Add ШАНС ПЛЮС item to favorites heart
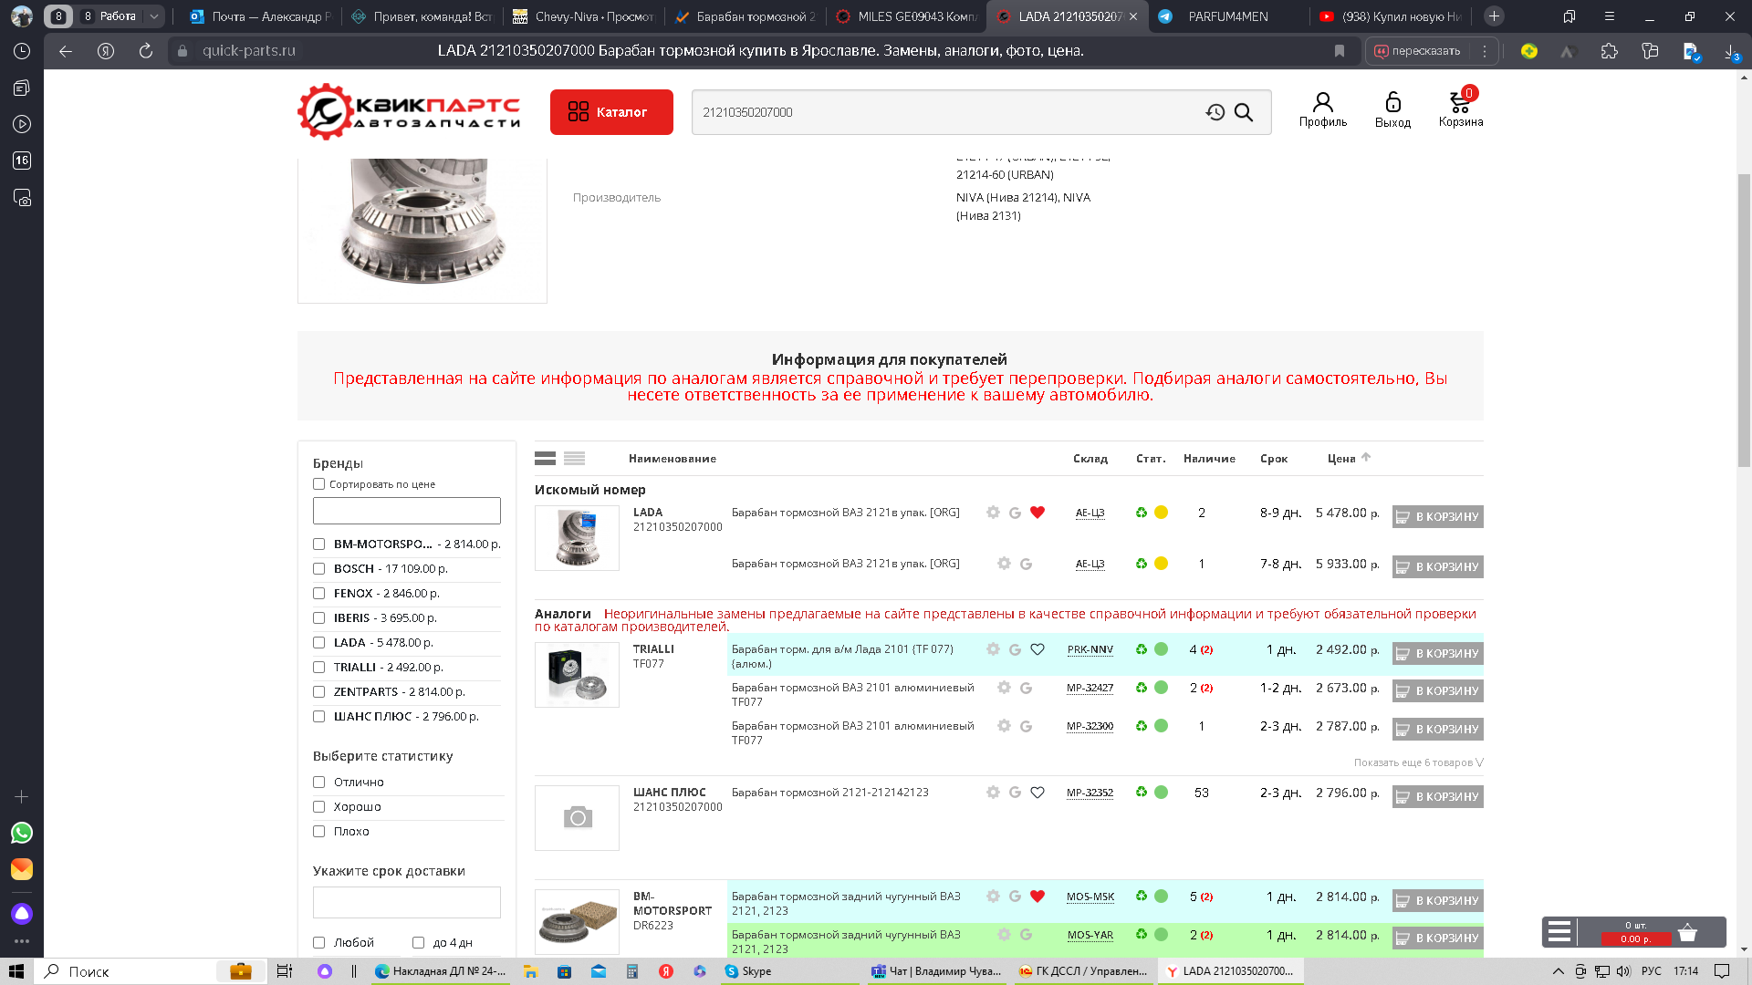The height and width of the screenshot is (985, 1752). [1037, 793]
